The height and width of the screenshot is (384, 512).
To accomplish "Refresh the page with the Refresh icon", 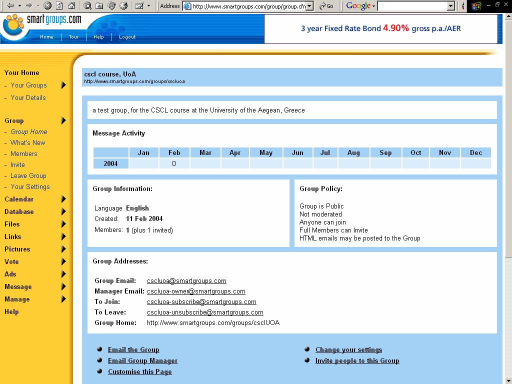I will point(59,5).
